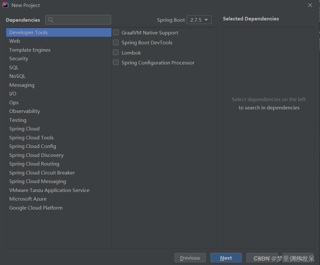Select the Web category
Screen dimensions: 320x265
click(15, 41)
